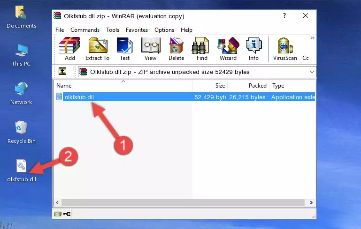Click the Application extension type cell
The width and height of the screenshot is (361, 229).
[x=293, y=97]
